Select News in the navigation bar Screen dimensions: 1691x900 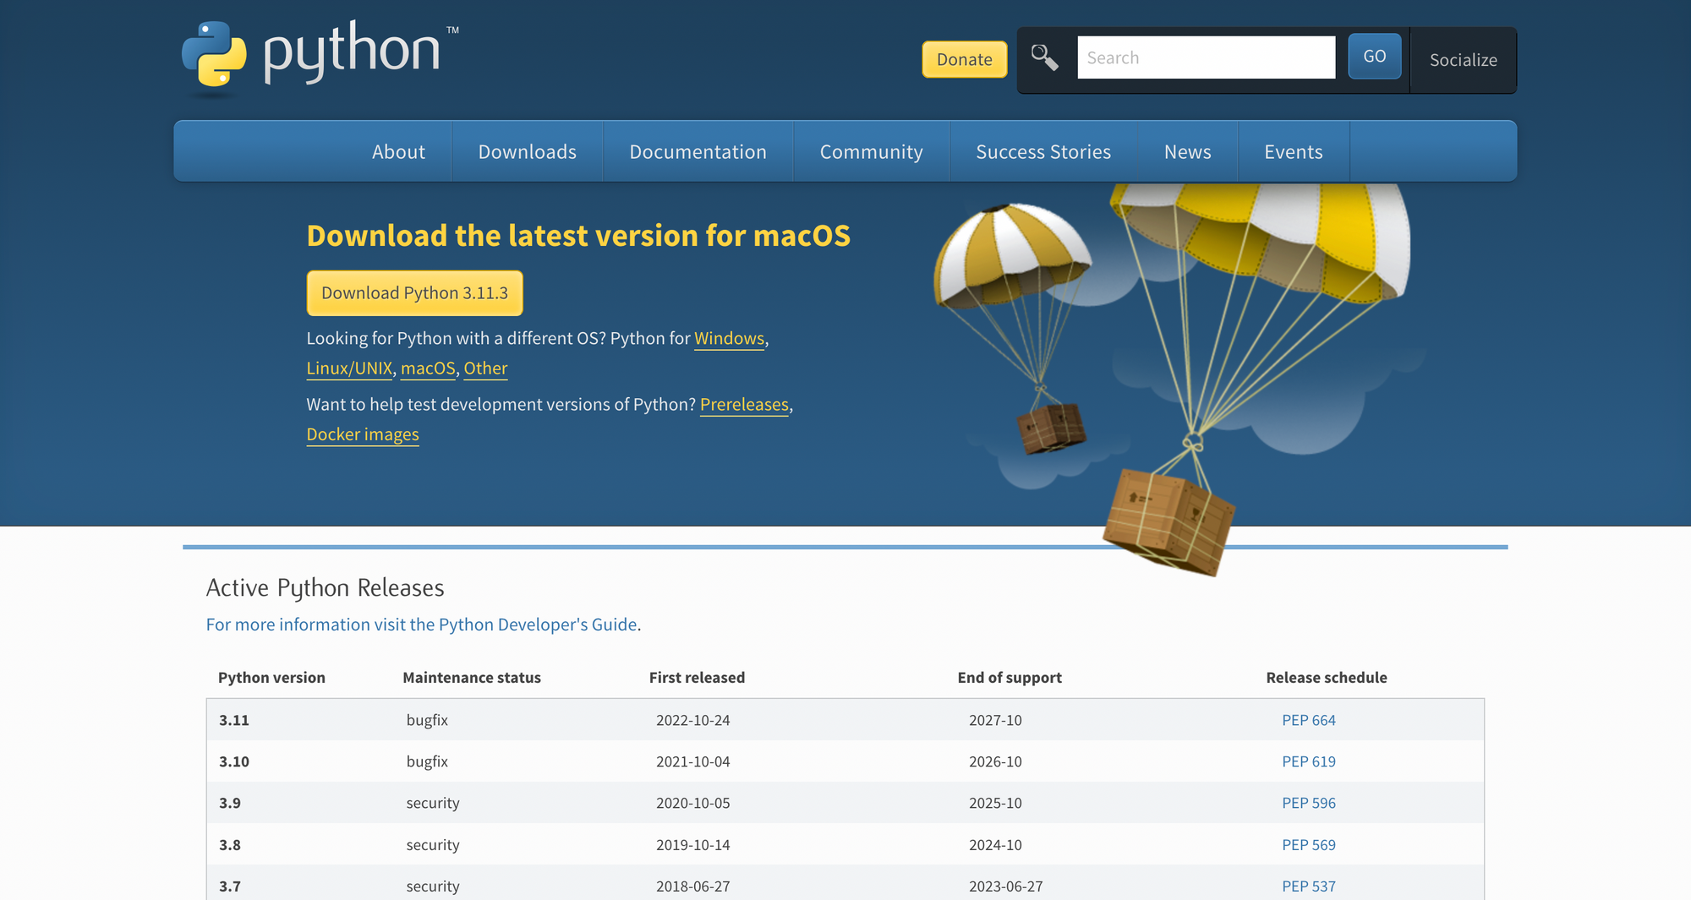1187,152
